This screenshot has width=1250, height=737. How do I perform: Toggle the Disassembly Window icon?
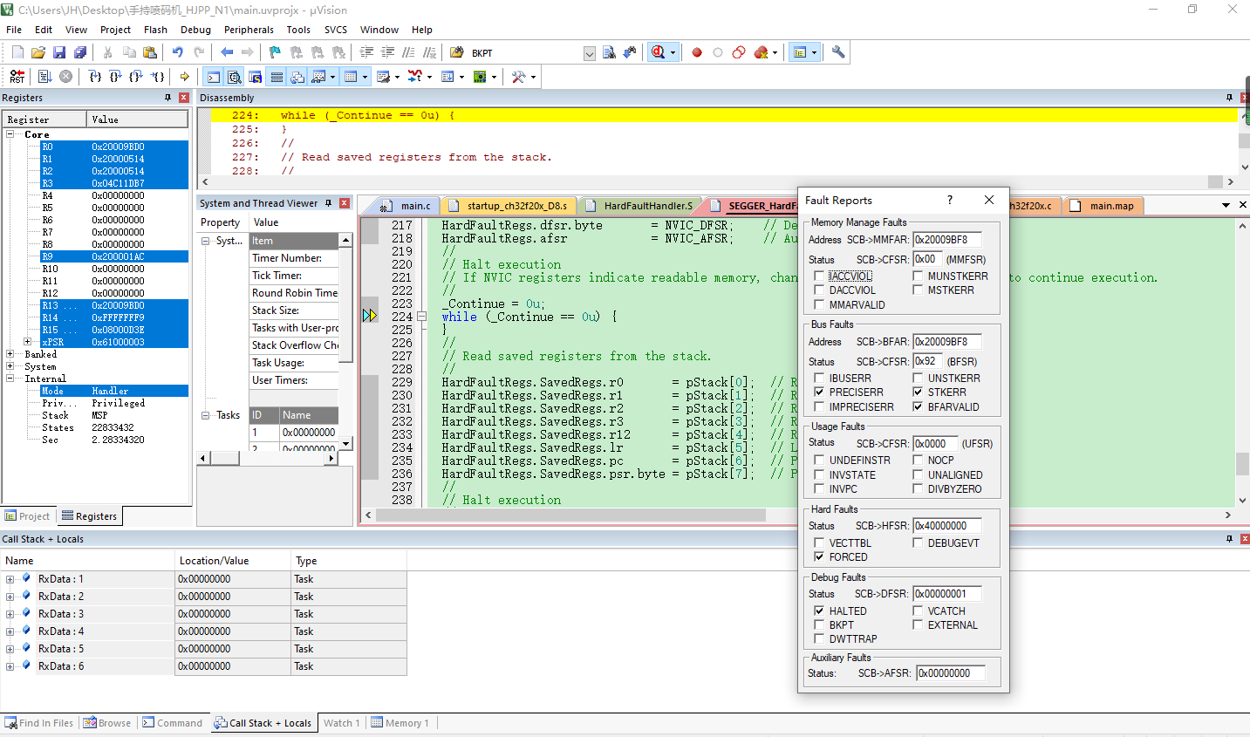[x=235, y=77]
